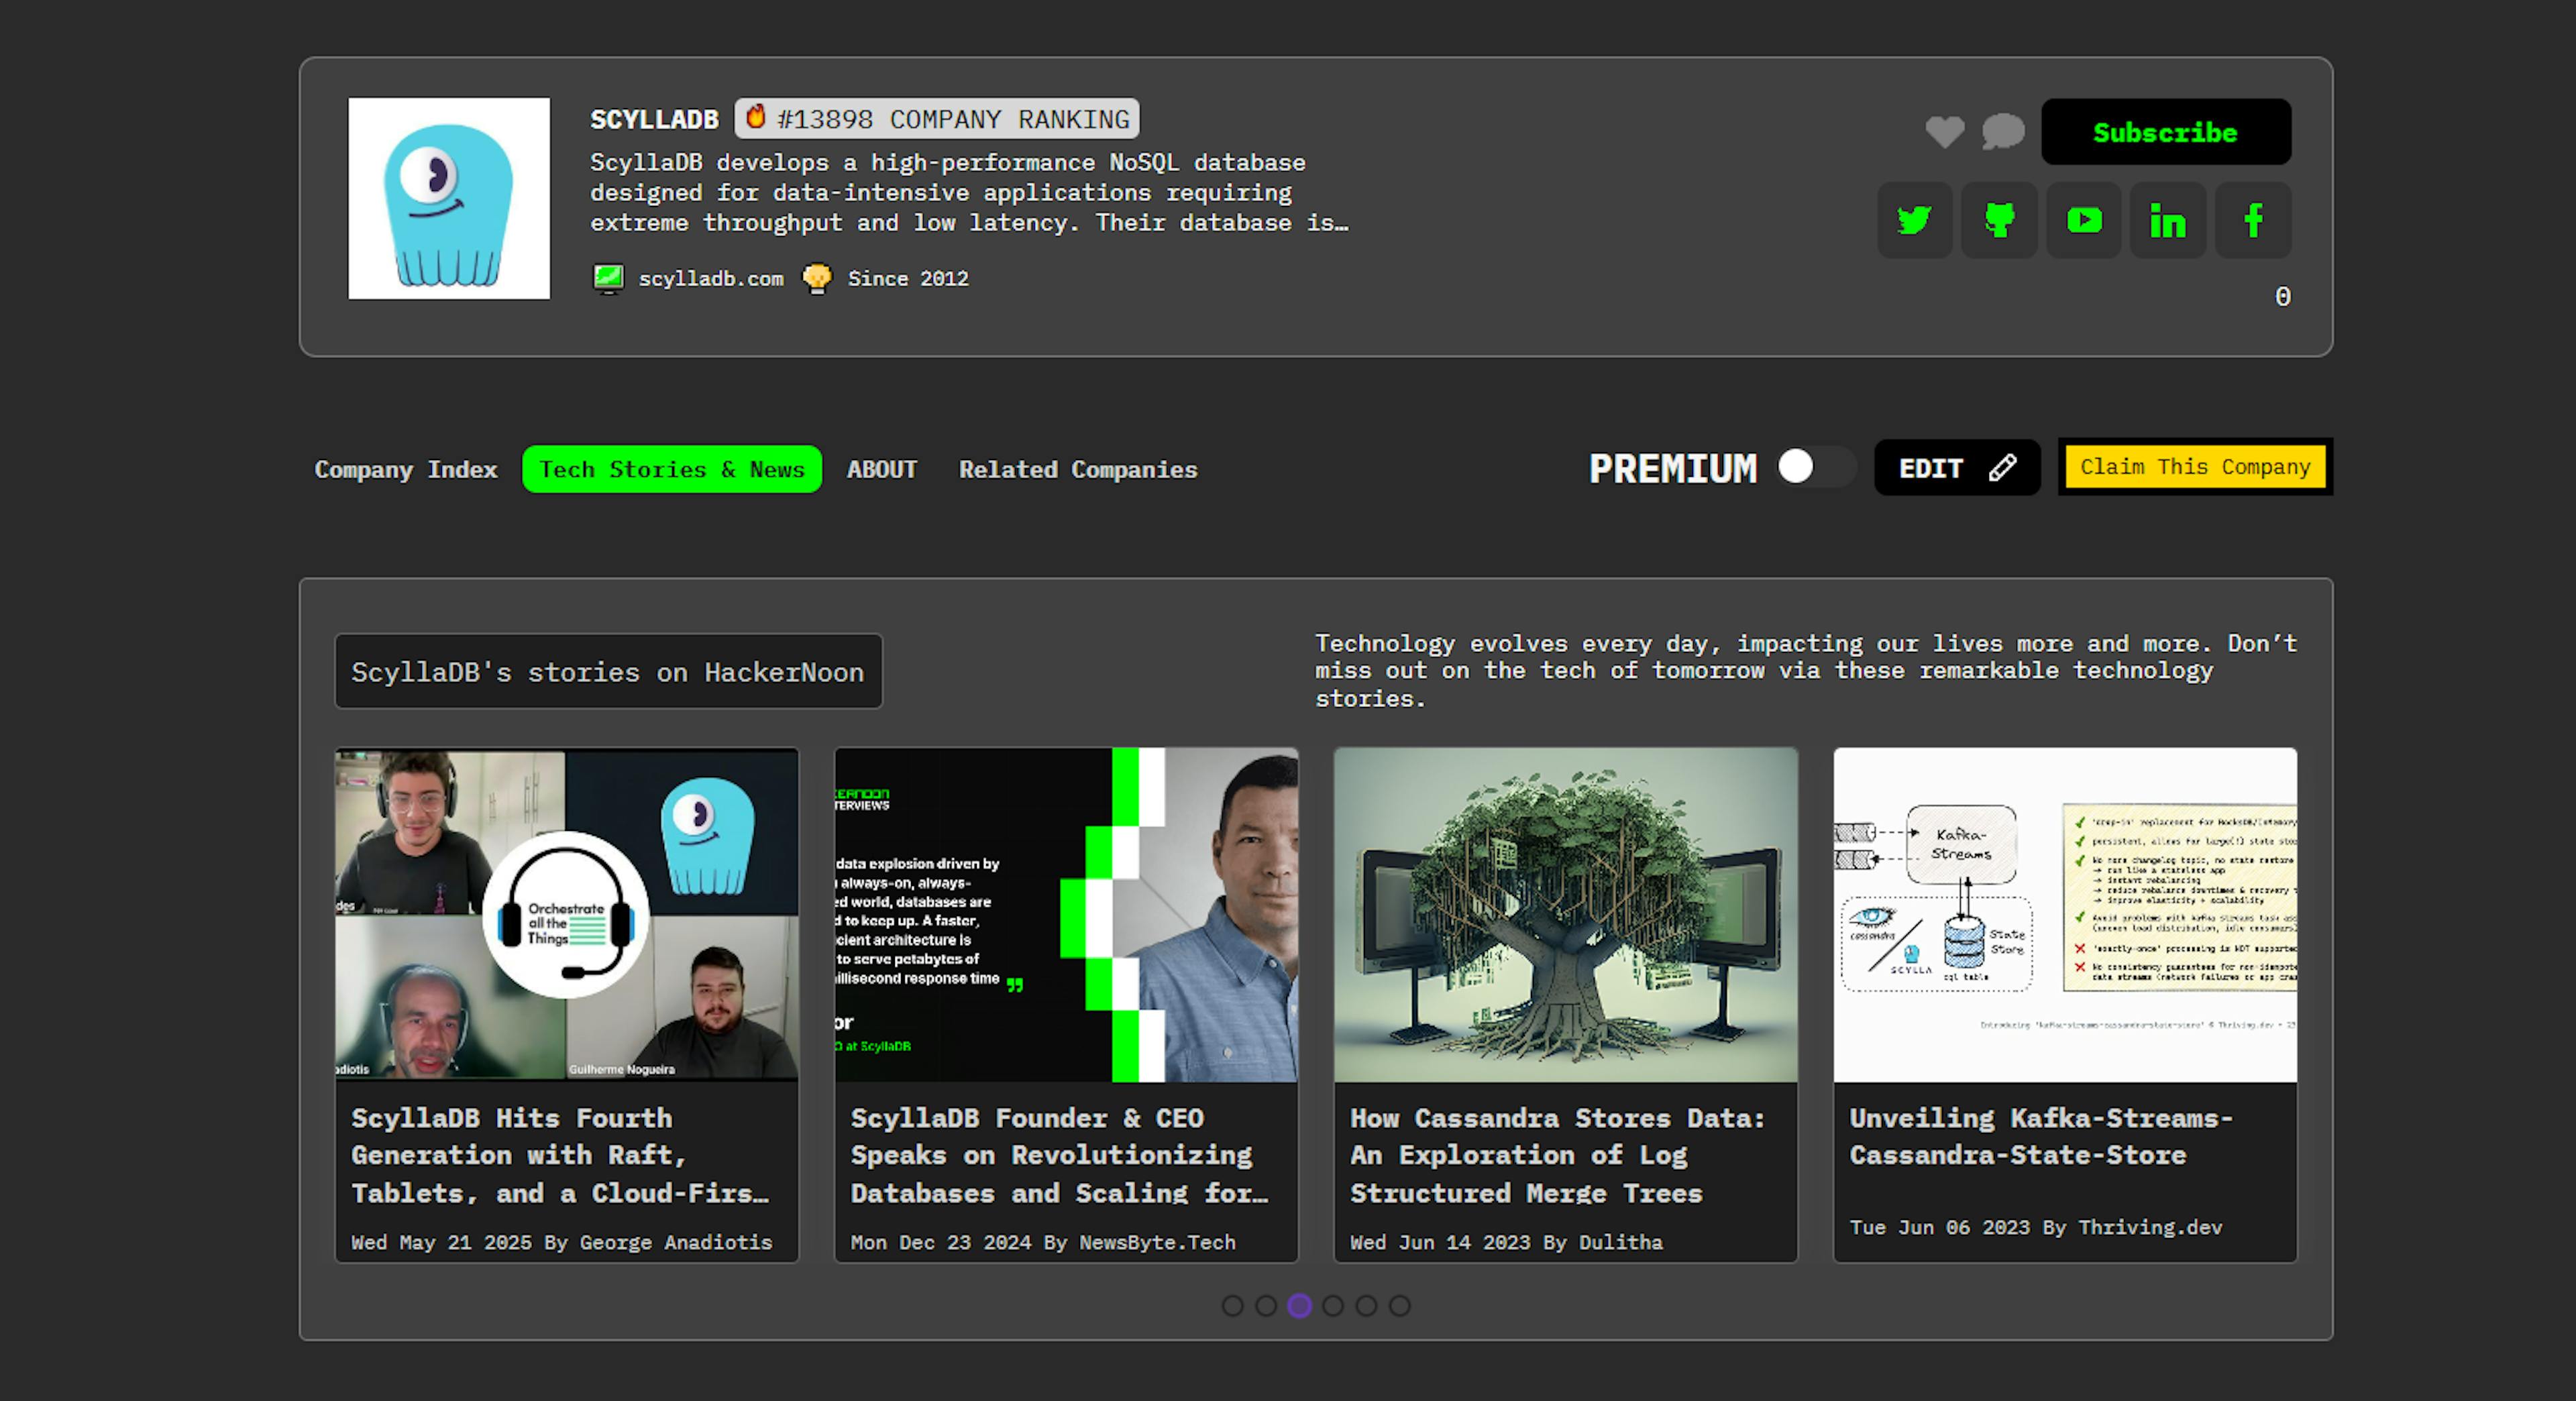The width and height of the screenshot is (2576, 1401).
Task: View ScyllaDB's LinkedIn page
Action: click(x=2168, y=220)
